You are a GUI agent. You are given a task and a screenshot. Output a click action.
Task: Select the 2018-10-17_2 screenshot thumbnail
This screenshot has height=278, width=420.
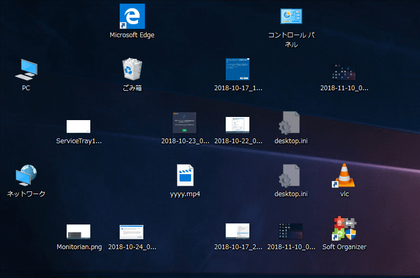tap(238, 231)
